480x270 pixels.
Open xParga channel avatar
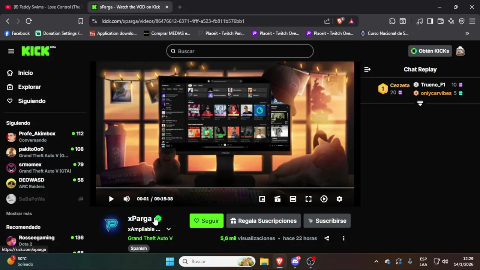(111, 225)
